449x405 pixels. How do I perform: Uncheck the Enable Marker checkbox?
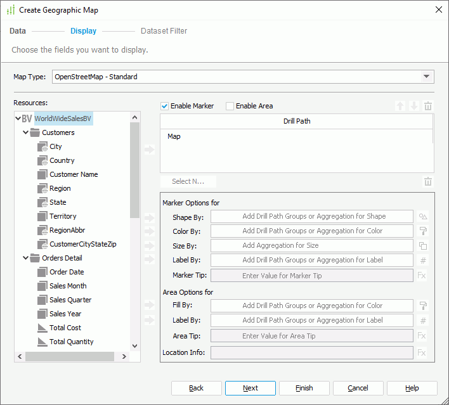tap(165, 106)
